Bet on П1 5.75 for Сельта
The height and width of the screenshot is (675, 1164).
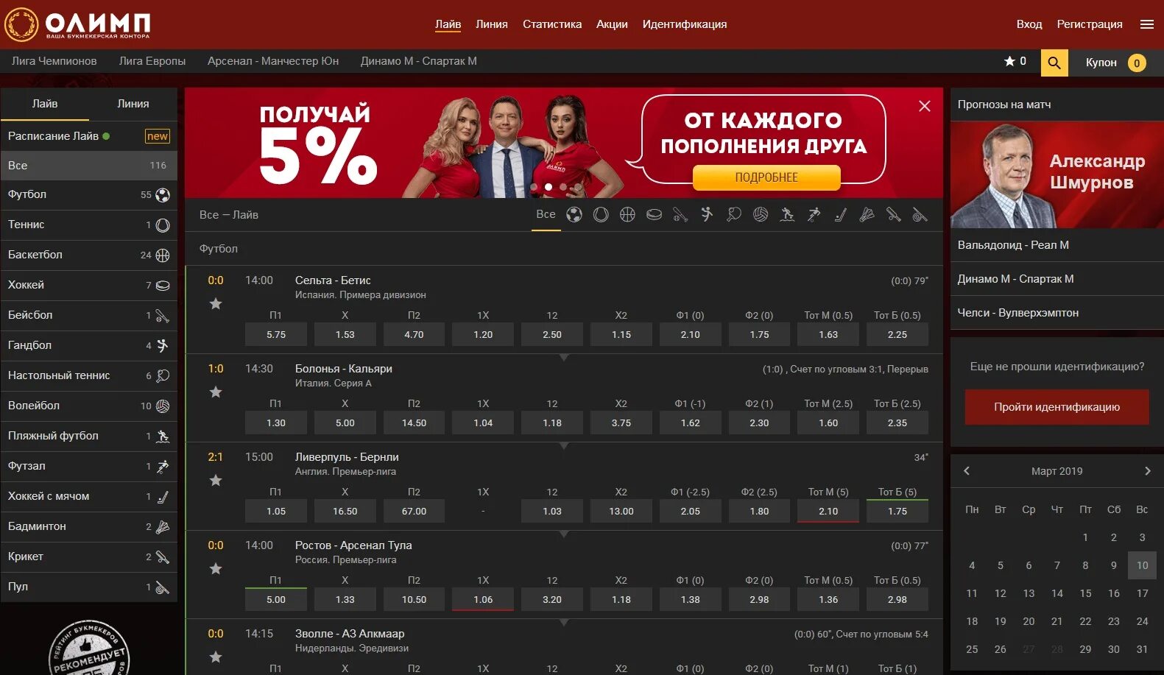[x=276, y=334]
